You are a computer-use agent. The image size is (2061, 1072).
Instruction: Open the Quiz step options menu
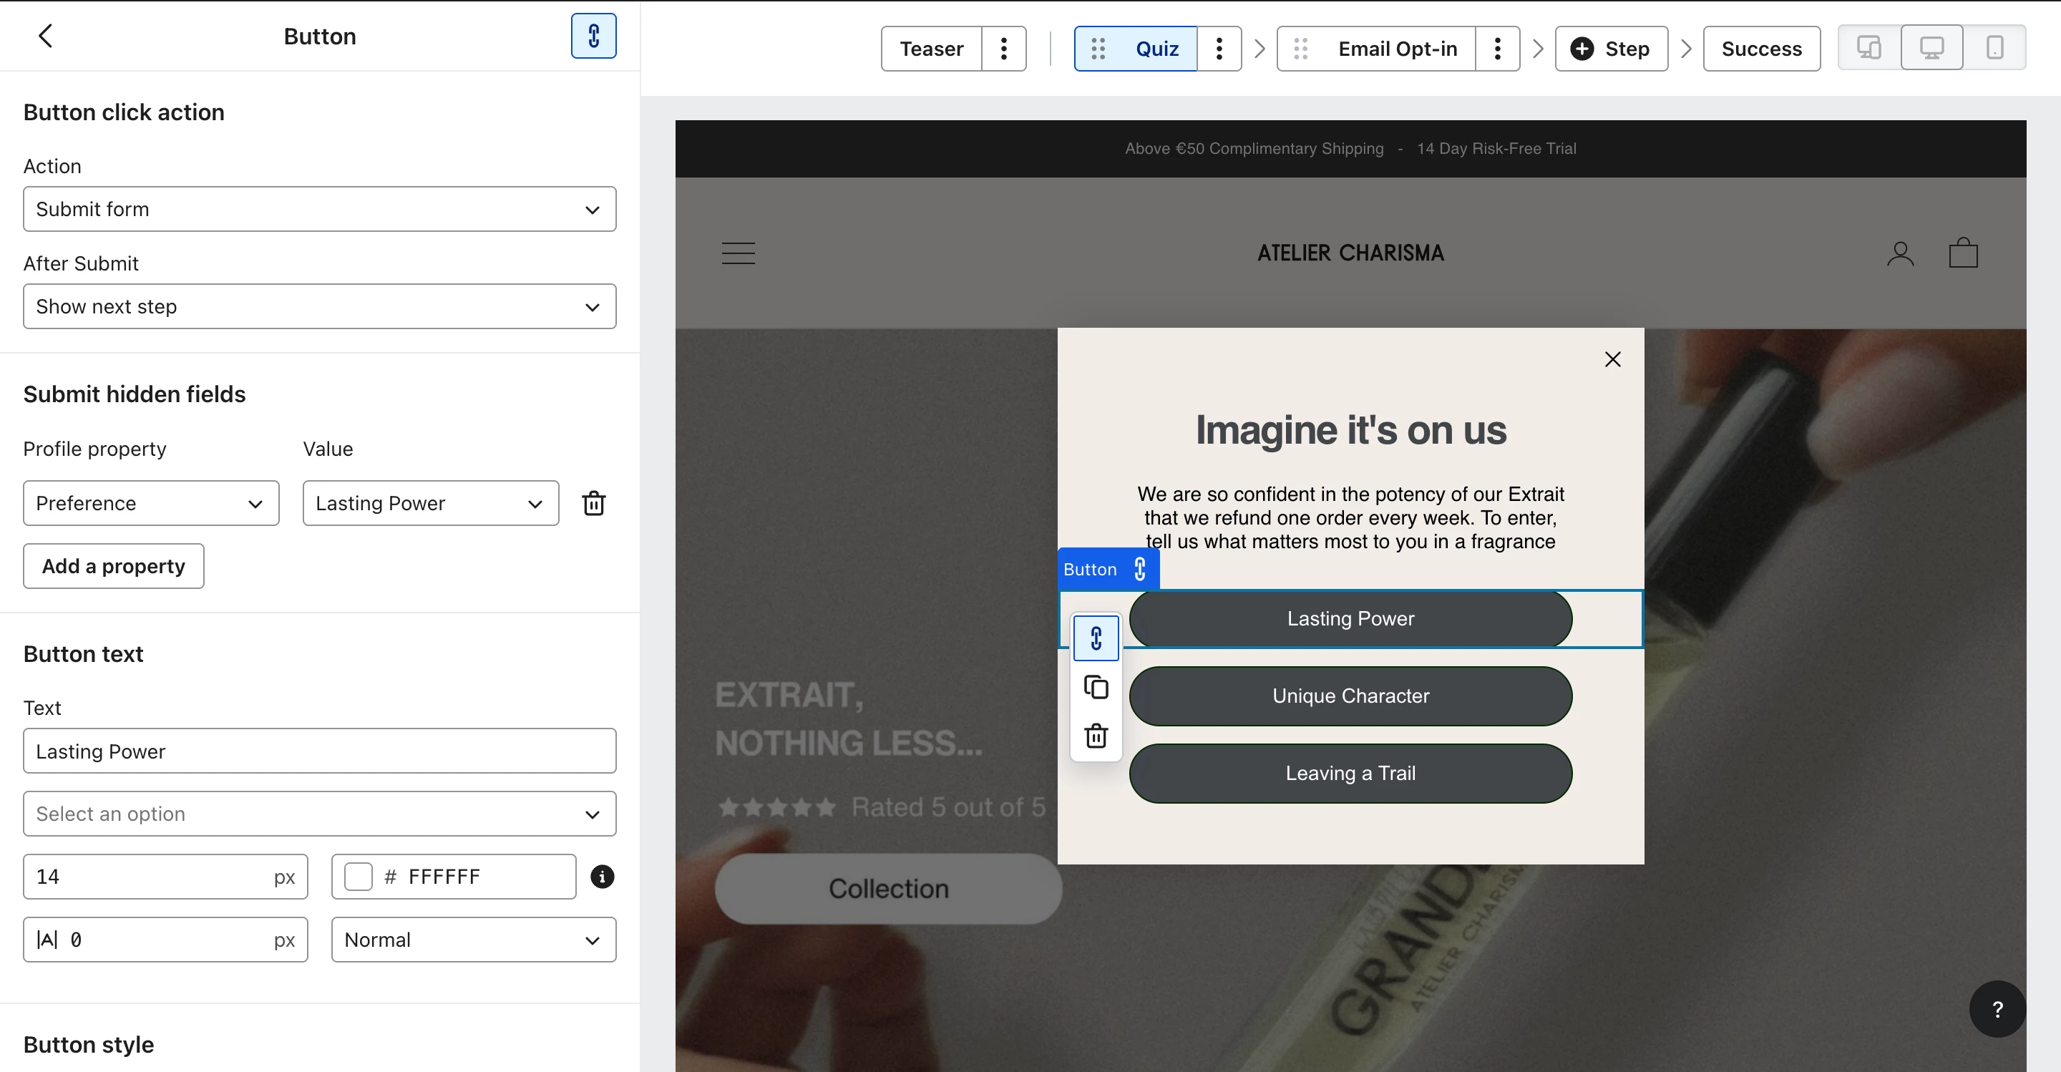(x=1219, y=49)
